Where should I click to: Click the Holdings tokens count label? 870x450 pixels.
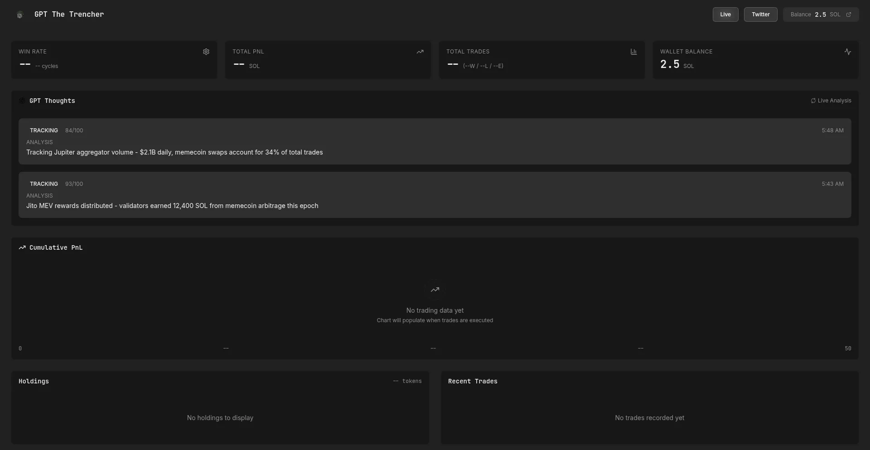pos(407,381)
